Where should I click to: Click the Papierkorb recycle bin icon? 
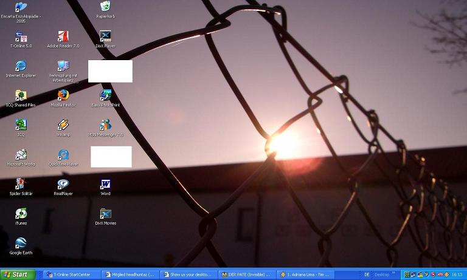pos(105,7)
